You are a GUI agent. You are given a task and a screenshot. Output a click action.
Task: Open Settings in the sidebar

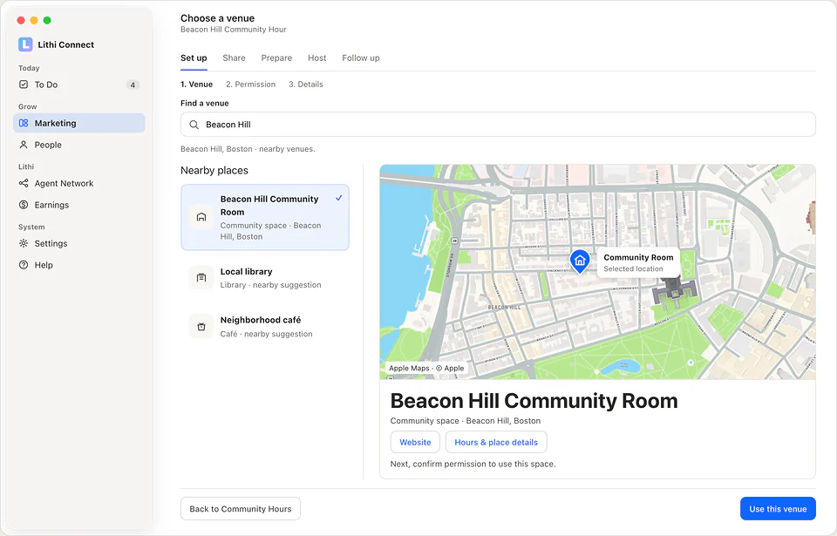79,243
